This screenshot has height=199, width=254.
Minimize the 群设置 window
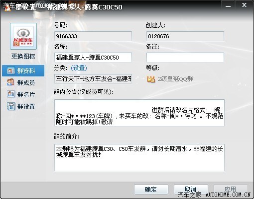(x=228, y=5)
